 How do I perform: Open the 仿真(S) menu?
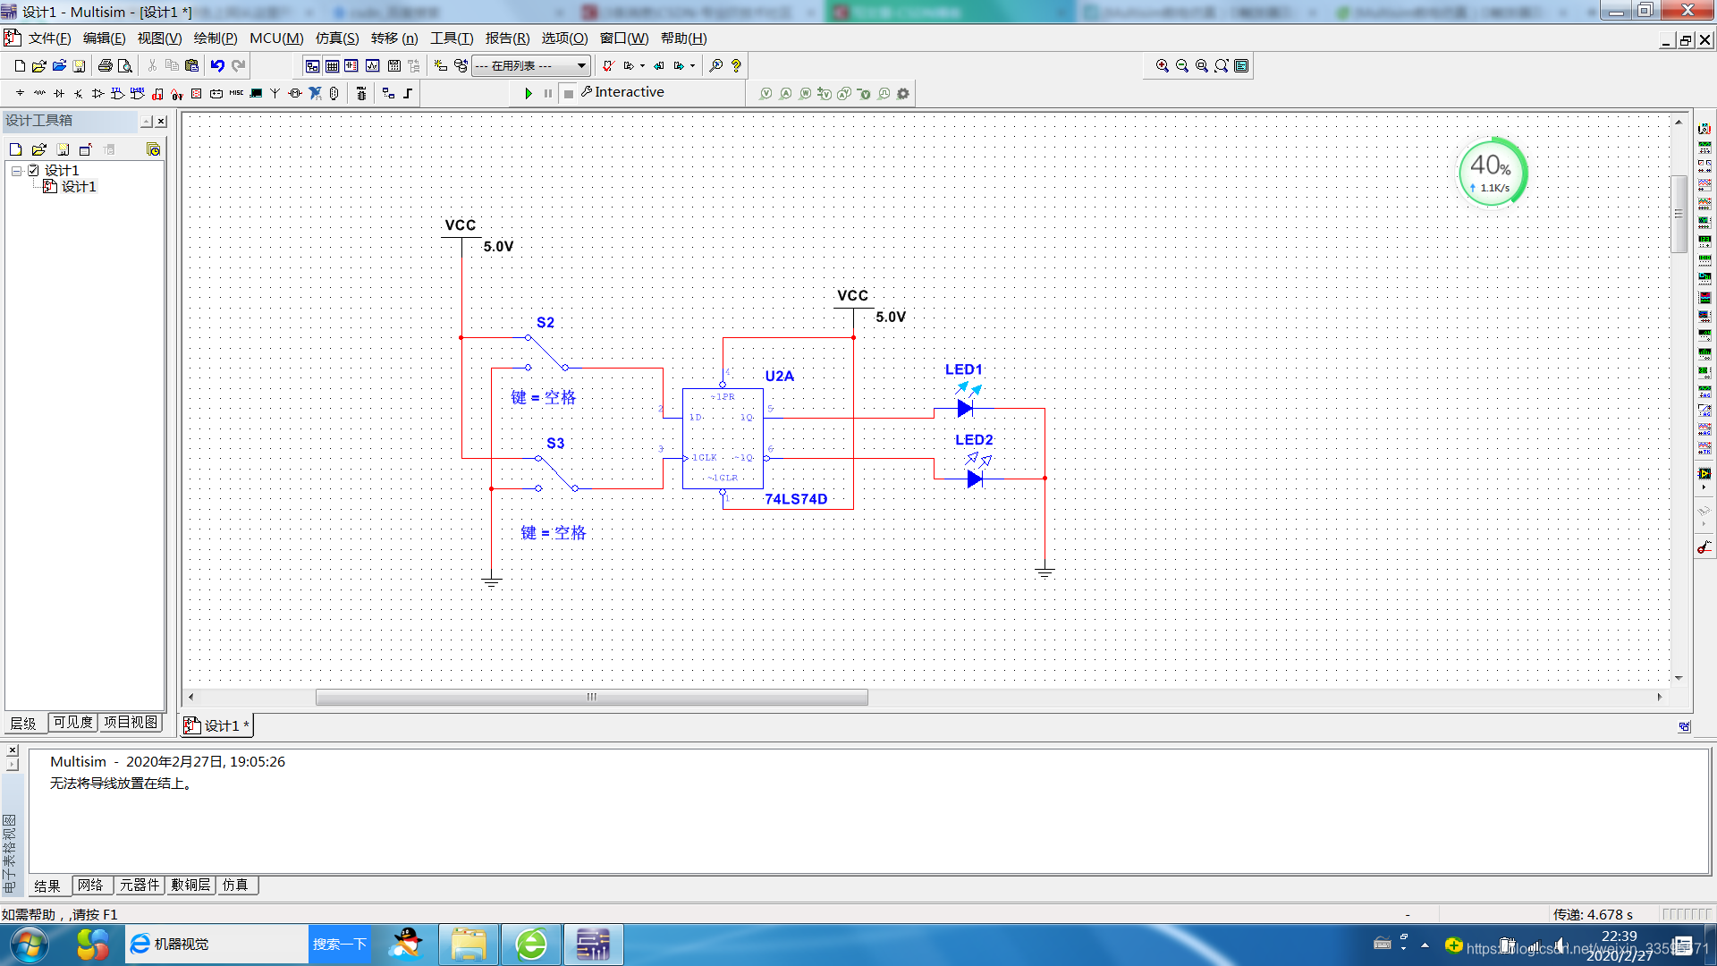[337, 38]
